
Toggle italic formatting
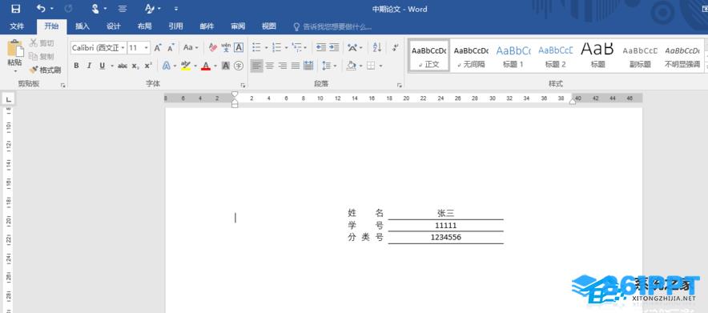pyautogui.click(x=89, y=66)
